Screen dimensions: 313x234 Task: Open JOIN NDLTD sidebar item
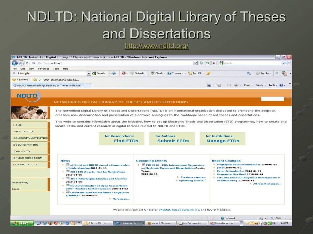point(29,151)
